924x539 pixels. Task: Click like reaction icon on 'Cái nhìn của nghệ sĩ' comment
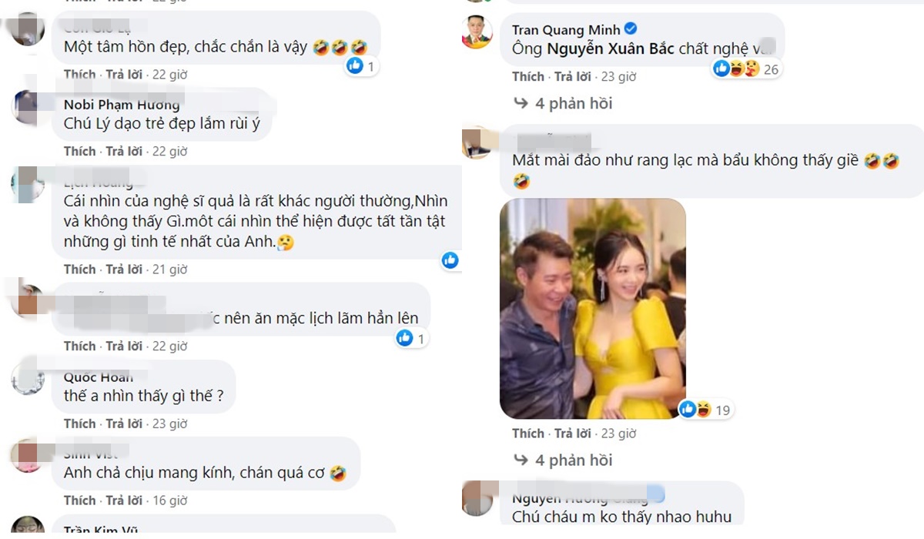coord(450,260)
